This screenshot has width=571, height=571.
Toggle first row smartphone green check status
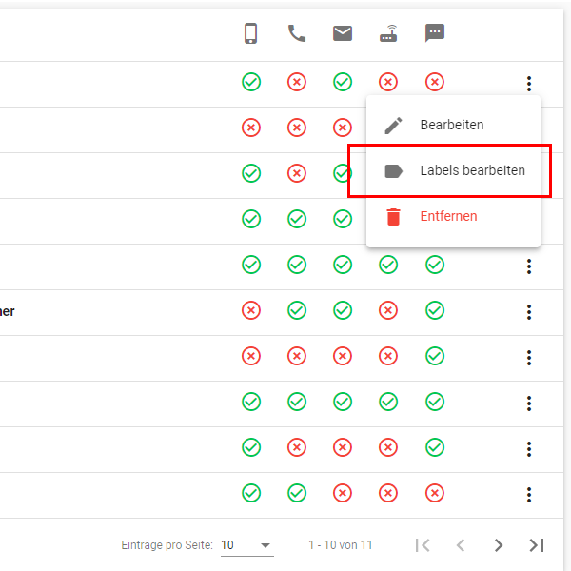tap(251, 82)
